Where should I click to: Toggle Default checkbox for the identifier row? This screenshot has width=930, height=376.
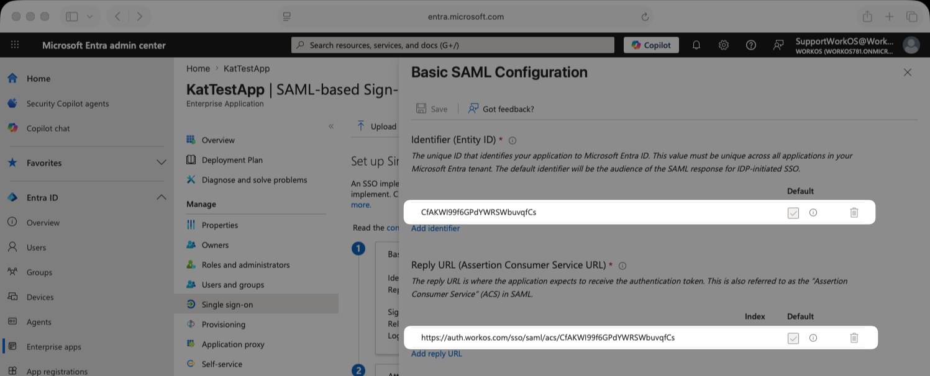(x=793, y=213)
